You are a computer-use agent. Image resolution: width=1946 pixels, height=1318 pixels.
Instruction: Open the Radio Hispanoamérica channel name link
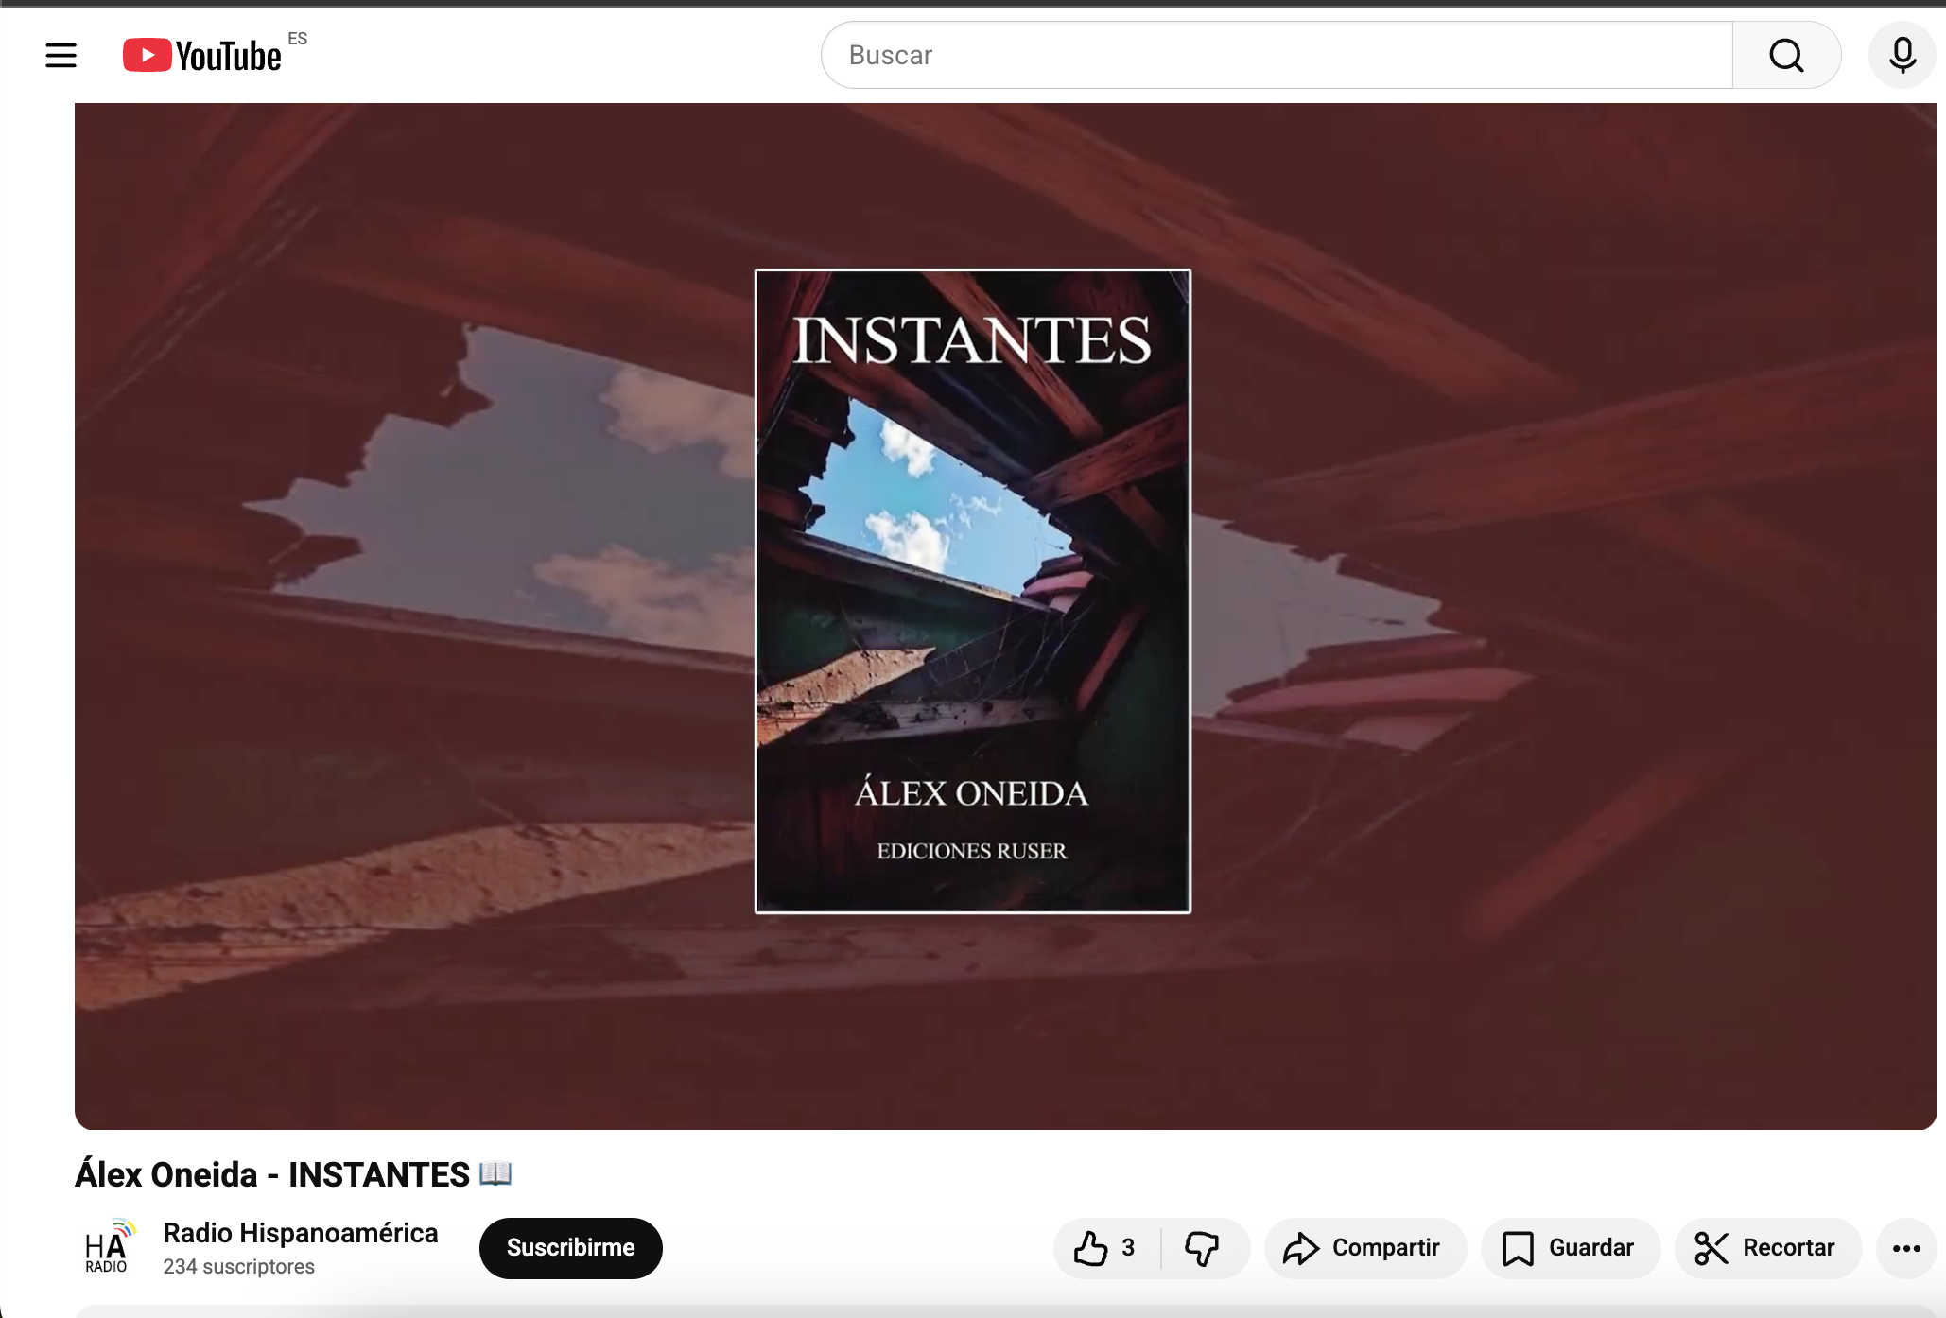pos(301,1233)
